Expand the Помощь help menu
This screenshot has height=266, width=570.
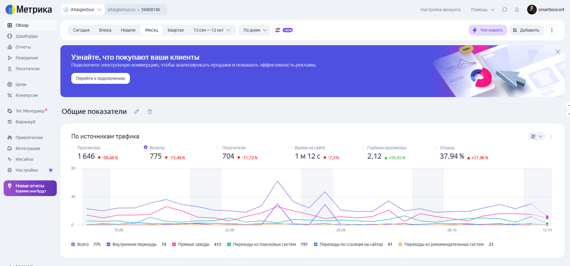tap(483, 9)
